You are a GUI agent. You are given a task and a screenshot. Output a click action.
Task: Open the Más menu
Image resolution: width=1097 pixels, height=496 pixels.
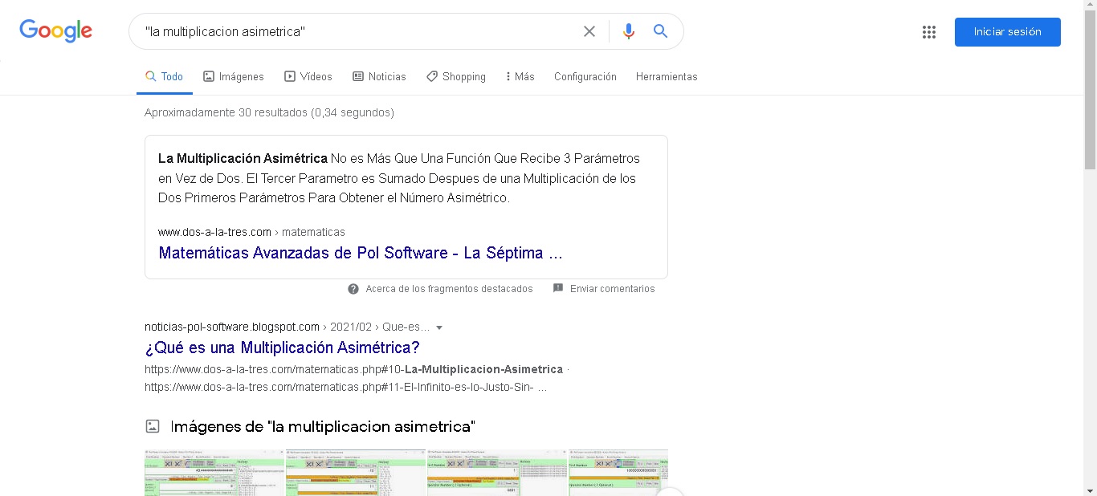pos(520,77)
